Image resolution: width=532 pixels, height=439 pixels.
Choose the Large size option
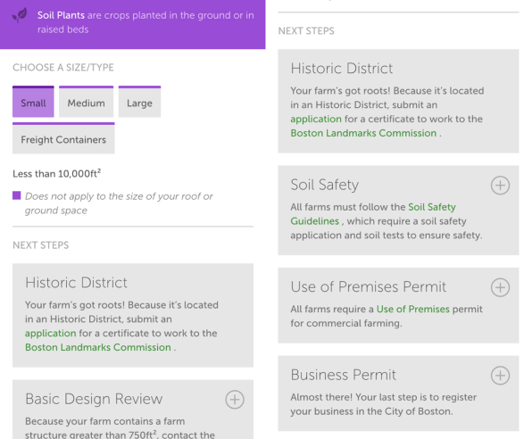pos(139,102)
